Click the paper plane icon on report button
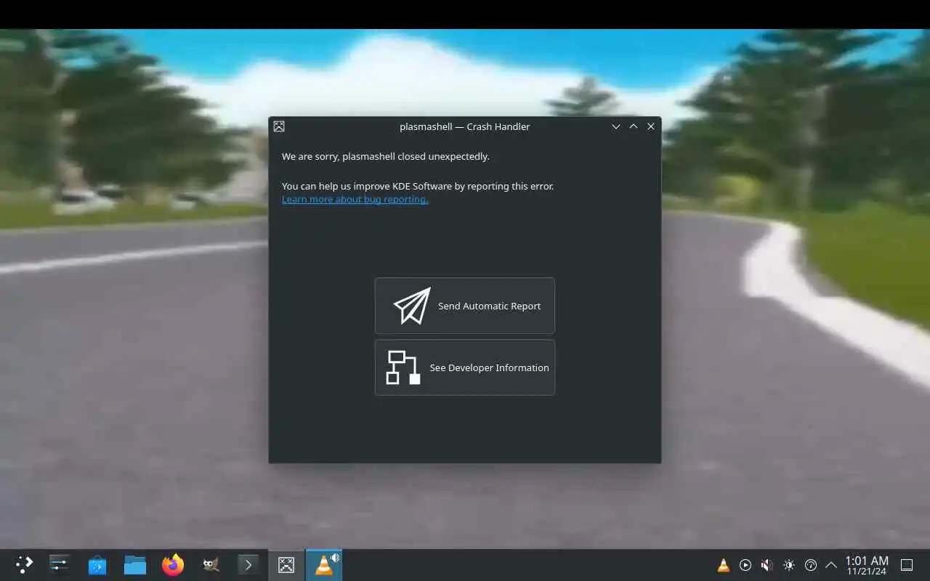930x581 pixels. [x=412, y=306]
